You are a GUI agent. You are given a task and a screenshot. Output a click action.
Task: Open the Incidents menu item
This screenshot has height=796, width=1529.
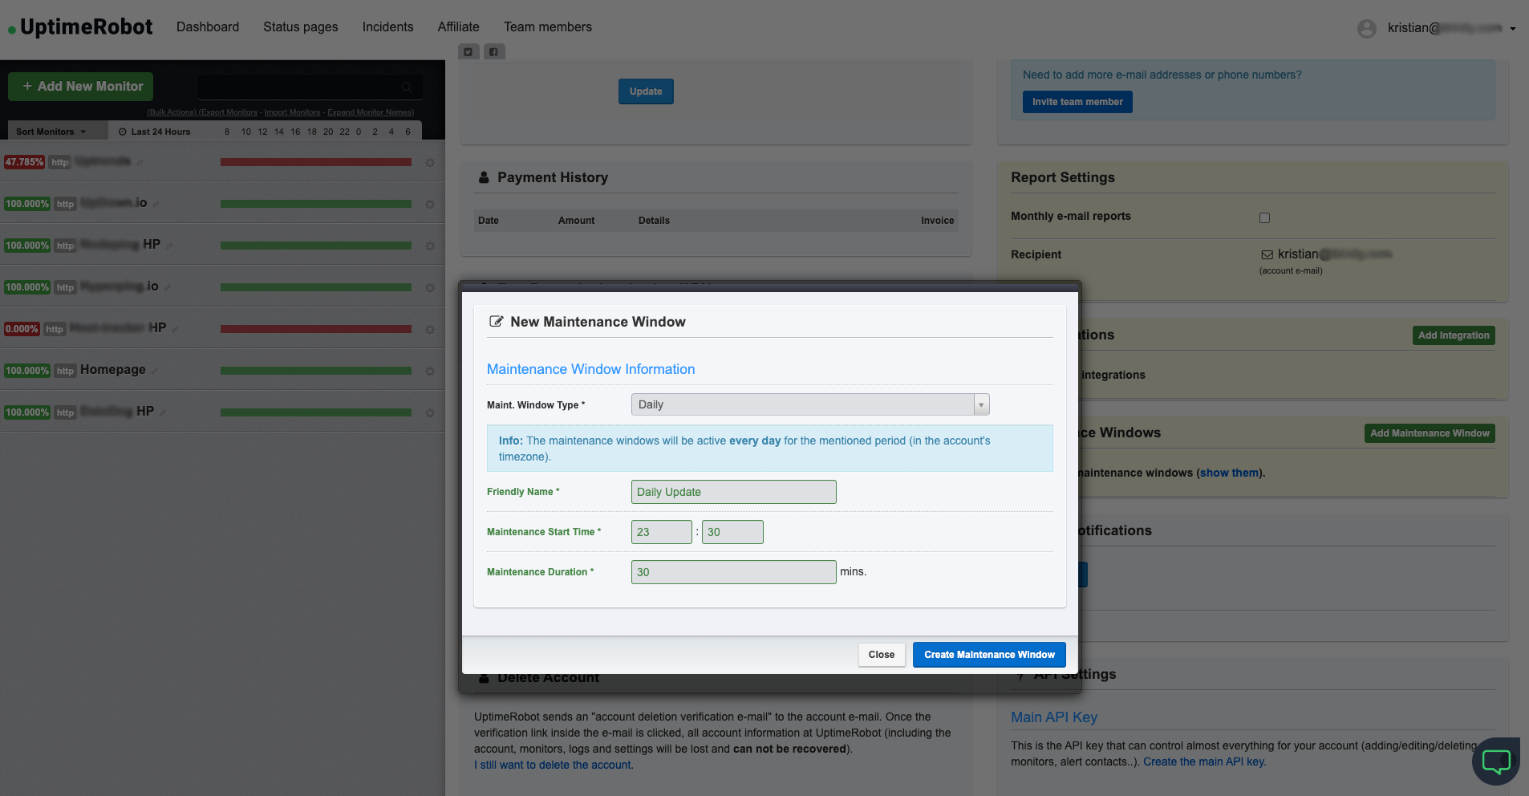(387, 27)
